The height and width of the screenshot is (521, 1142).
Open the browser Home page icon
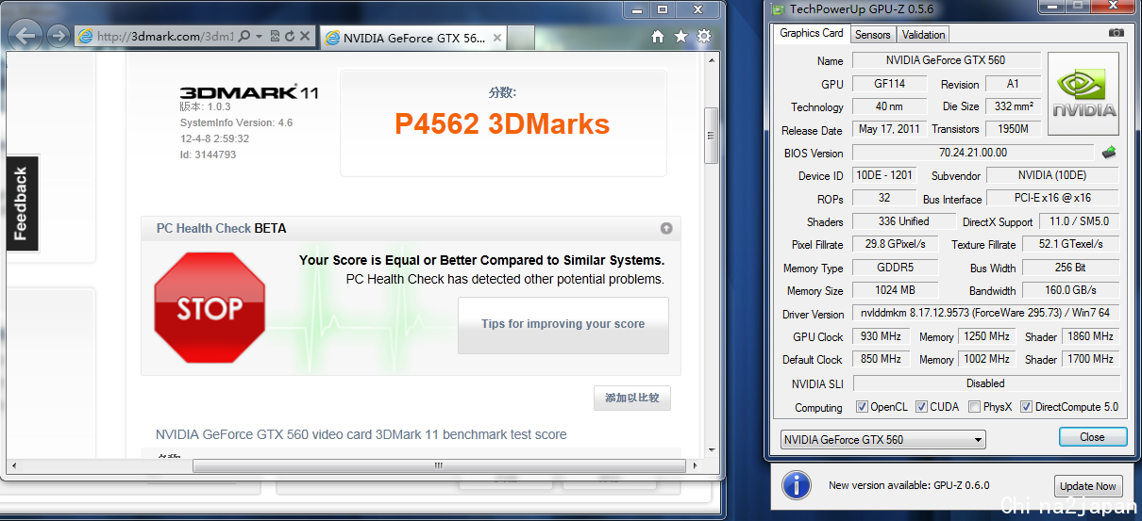[x=658, y=37]
